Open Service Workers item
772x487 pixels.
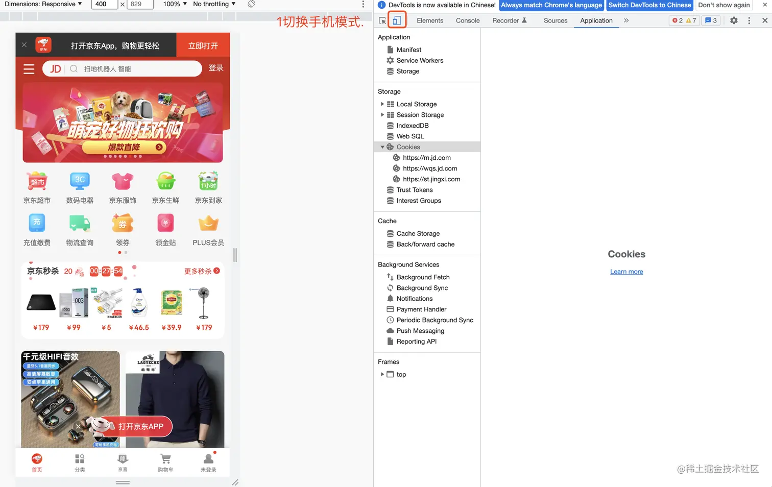coord(420,60)
